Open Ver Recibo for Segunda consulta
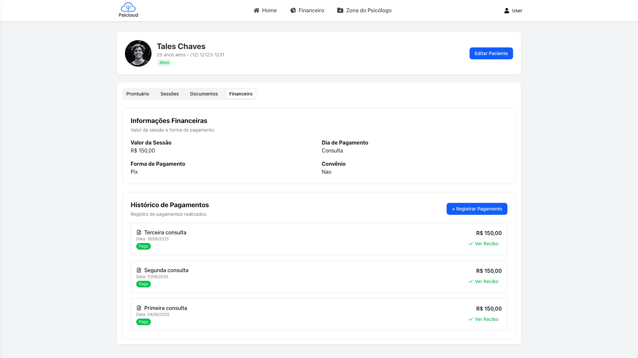The image size is (638, 358). 483,281
